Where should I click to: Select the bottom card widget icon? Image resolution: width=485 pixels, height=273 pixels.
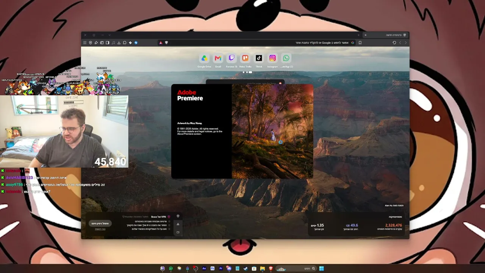point(178,232)
